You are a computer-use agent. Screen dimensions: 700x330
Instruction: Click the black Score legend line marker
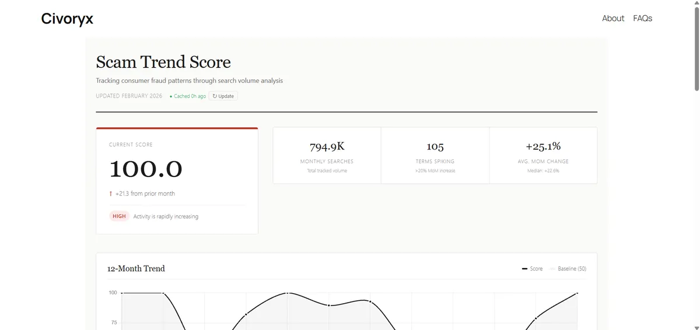click(524, 269)
